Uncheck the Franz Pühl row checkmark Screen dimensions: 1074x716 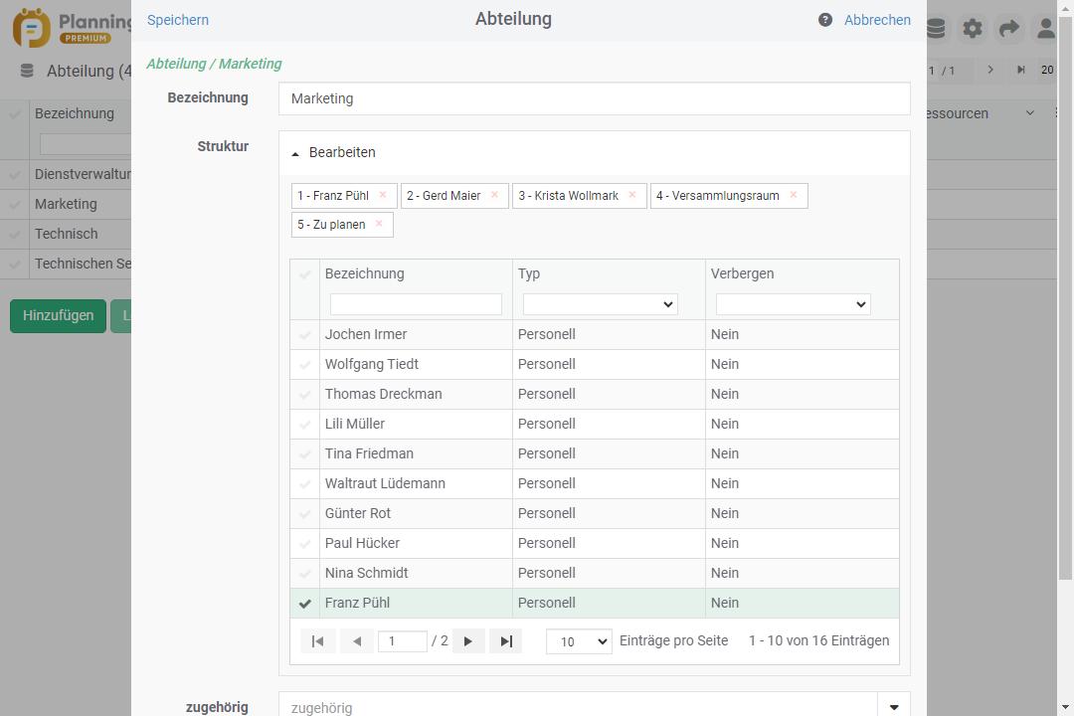pos(305,603)
